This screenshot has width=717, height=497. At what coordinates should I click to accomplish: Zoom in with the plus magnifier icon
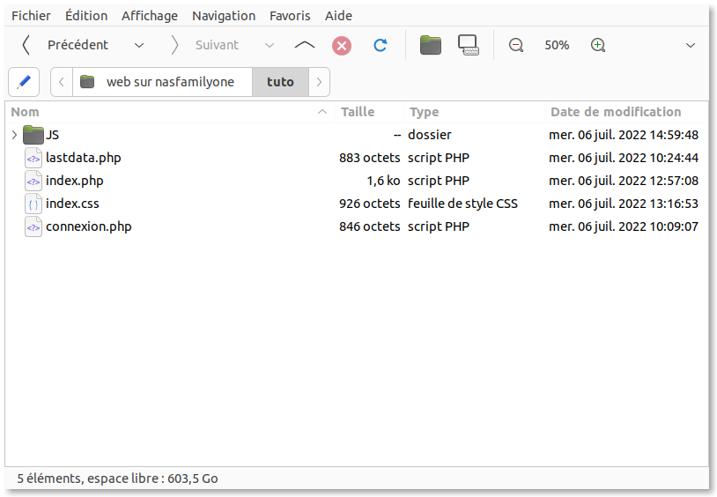pyautogui.click(x=598, y=45)
